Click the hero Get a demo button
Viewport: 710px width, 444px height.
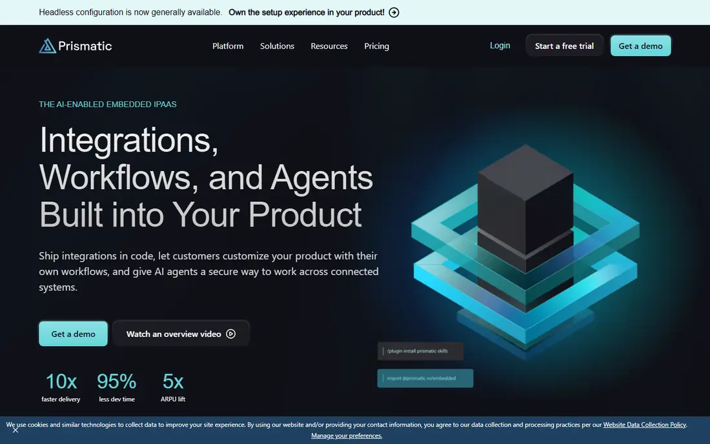tap(74, 334)
